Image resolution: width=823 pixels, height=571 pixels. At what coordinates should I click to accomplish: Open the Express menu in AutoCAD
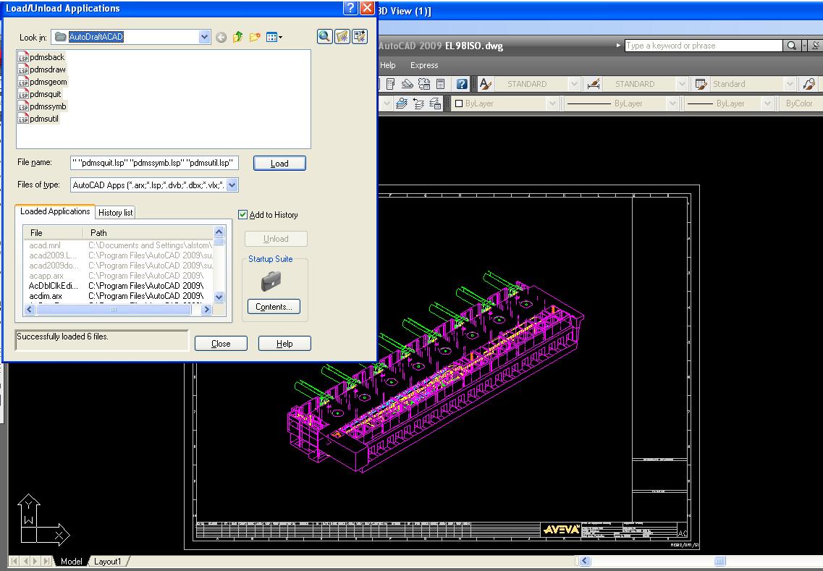coord(424,65)
